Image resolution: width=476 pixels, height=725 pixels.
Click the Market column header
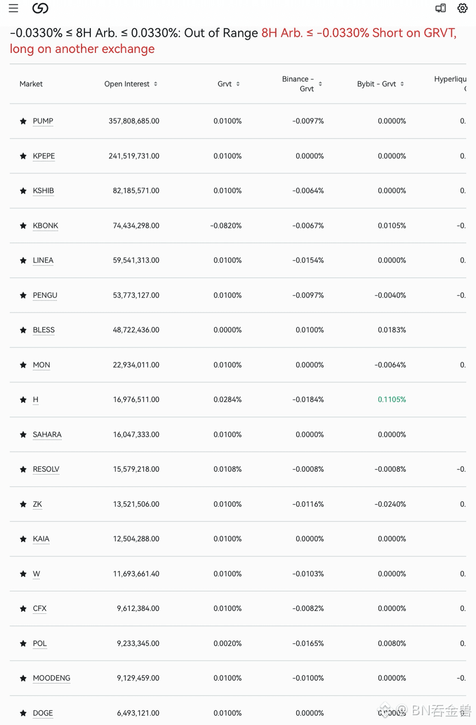click(x=31, y=84)
